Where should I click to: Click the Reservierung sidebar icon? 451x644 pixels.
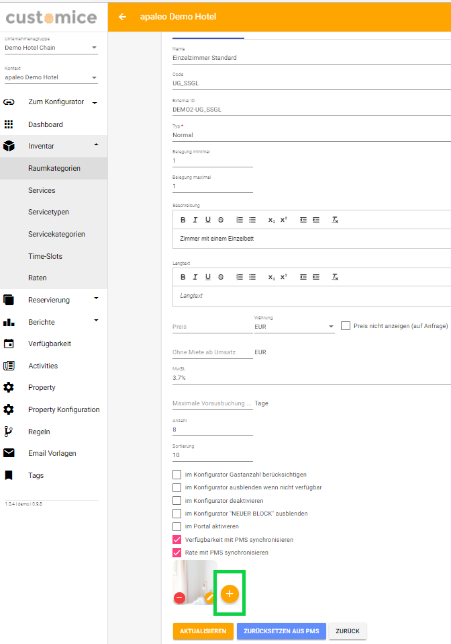pyautogui.click(x=9, y=300)
